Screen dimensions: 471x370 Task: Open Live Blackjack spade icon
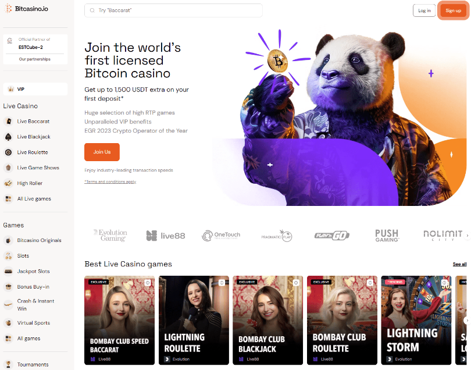click(8, 137)
